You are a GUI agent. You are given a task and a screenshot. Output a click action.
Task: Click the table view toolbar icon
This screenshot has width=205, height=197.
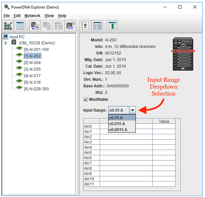(97, 26)
